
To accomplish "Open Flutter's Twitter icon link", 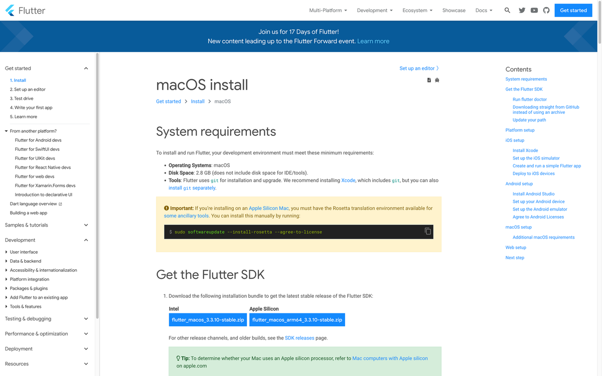I will pos(522,10).
